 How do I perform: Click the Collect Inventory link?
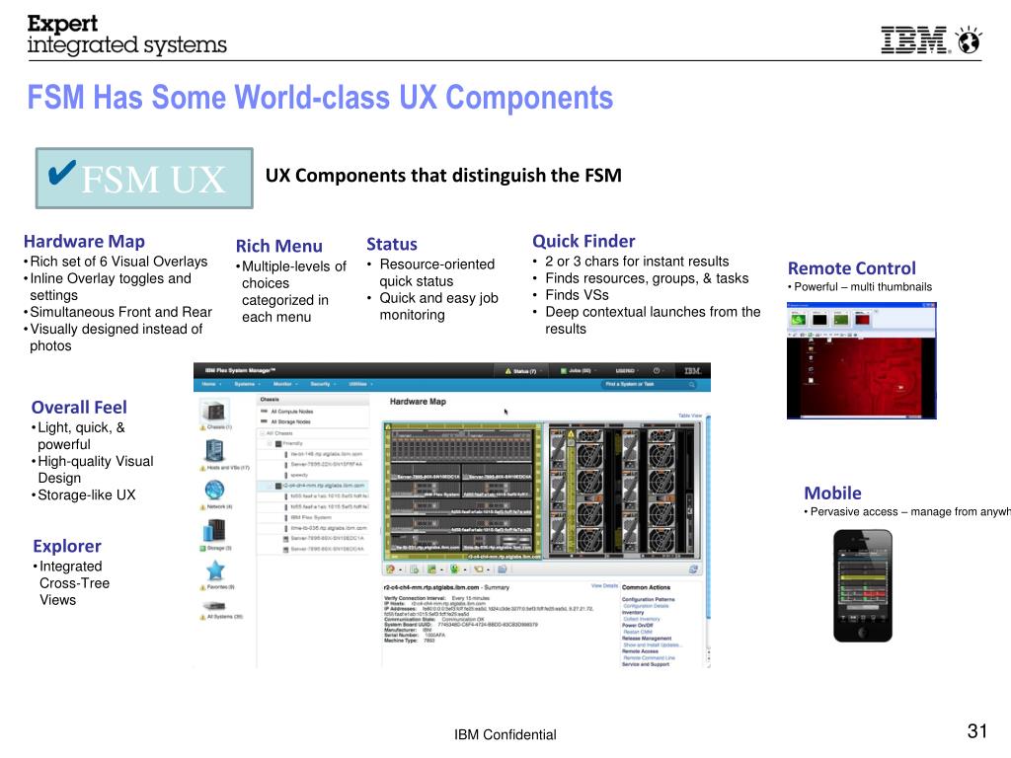point(641,619)
